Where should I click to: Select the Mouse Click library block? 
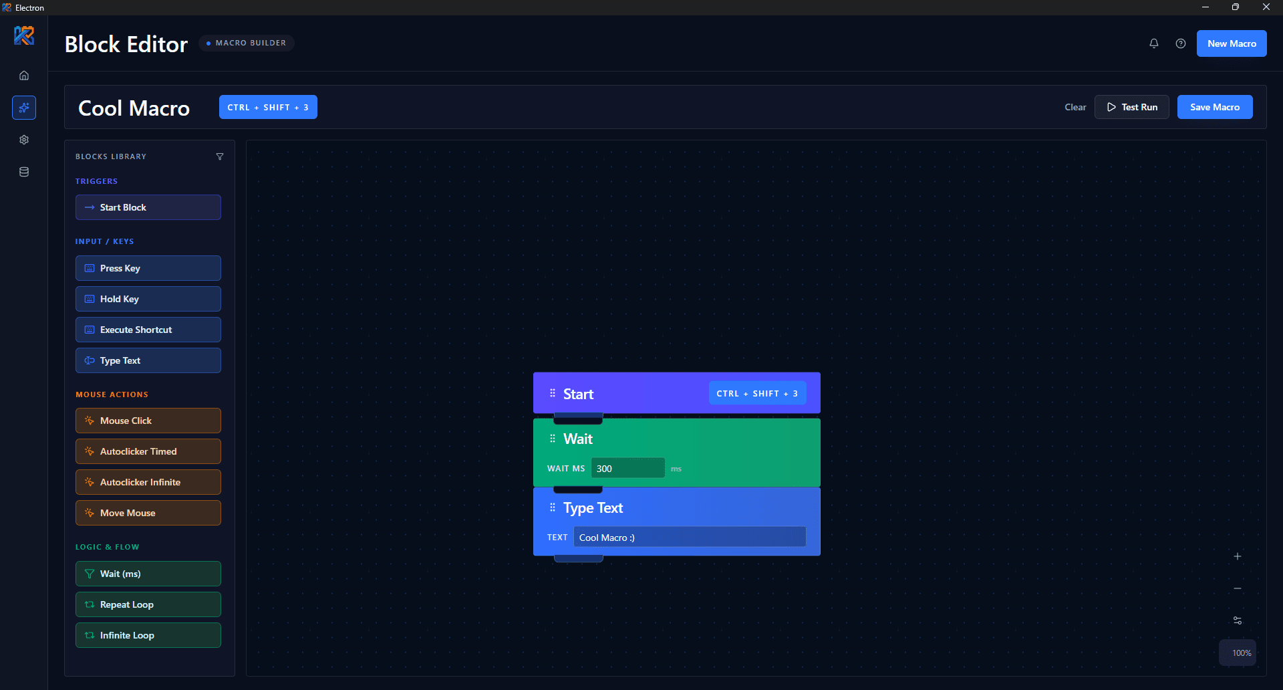[x=148, y=421]
